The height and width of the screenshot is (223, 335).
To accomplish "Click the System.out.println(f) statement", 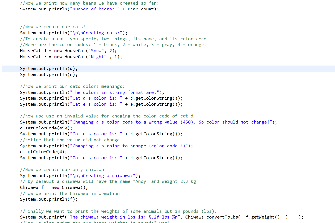I will (48, 199).
